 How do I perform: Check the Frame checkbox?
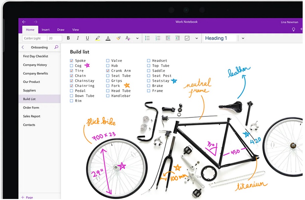[x=149, y=91]
